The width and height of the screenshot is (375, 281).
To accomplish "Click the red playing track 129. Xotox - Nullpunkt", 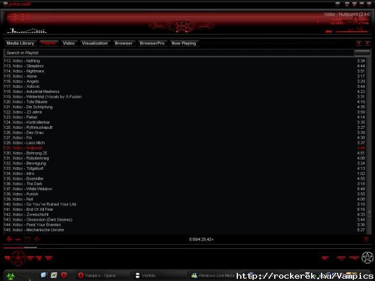I will (184, 148).
